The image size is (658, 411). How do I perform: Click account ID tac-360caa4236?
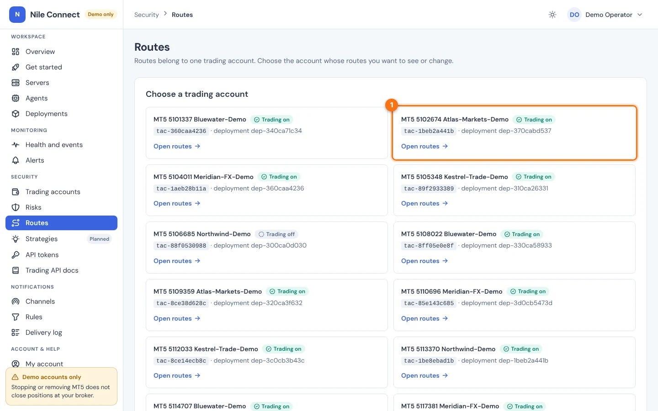click(x=181, y=131)
